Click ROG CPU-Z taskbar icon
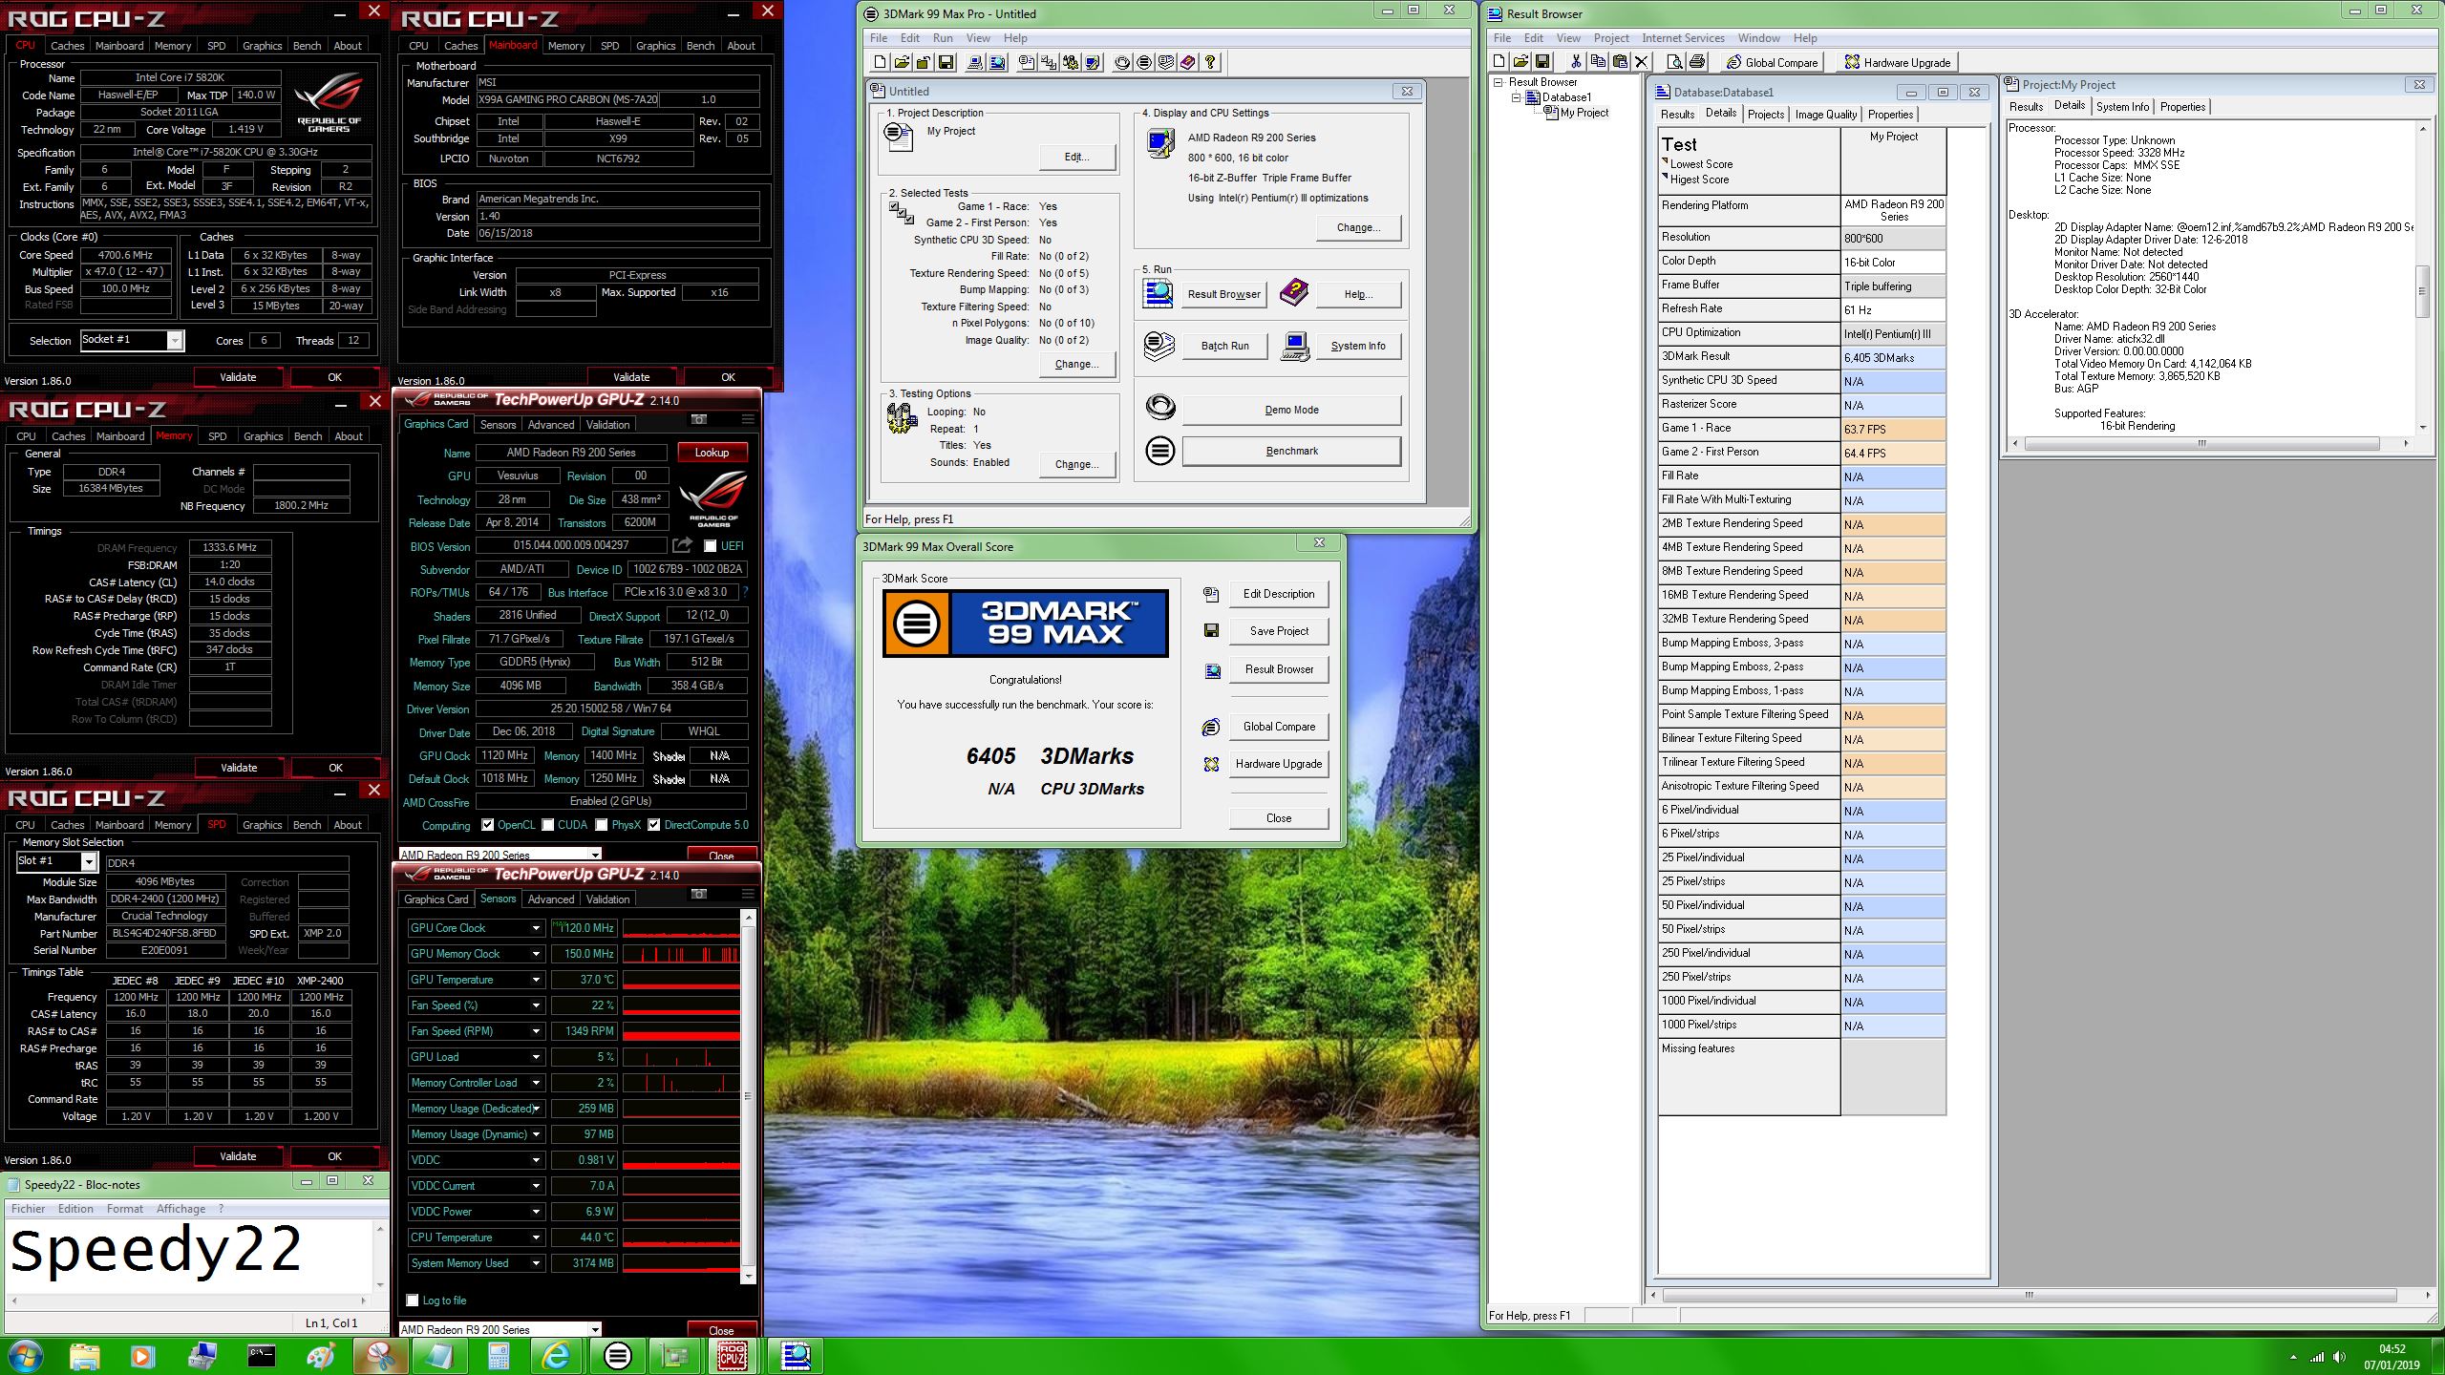Screen dimensions: 2445x1375 (733, 1355)
